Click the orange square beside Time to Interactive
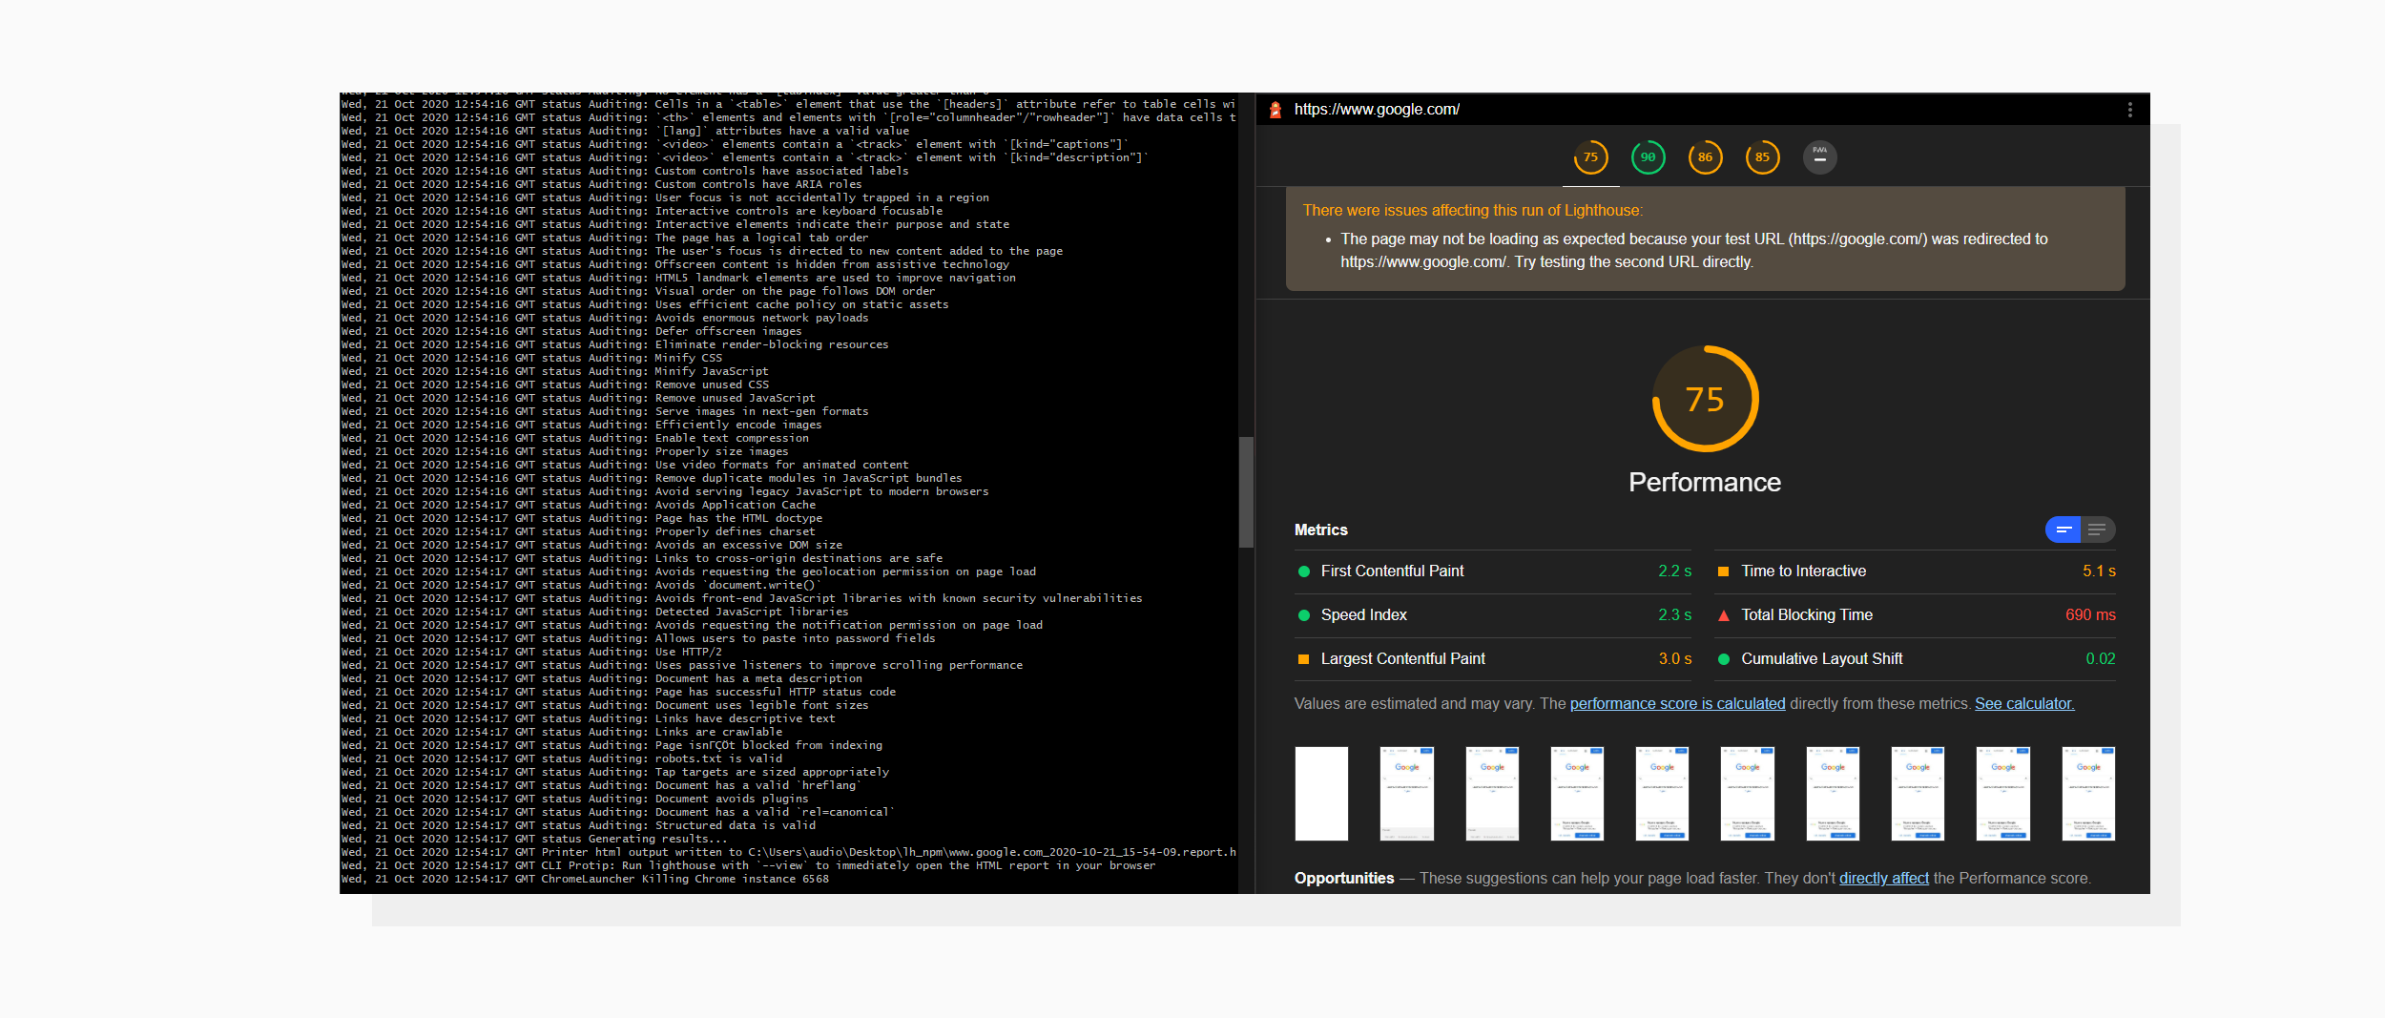The image size is (2385, 1018). click(1723, 571)
